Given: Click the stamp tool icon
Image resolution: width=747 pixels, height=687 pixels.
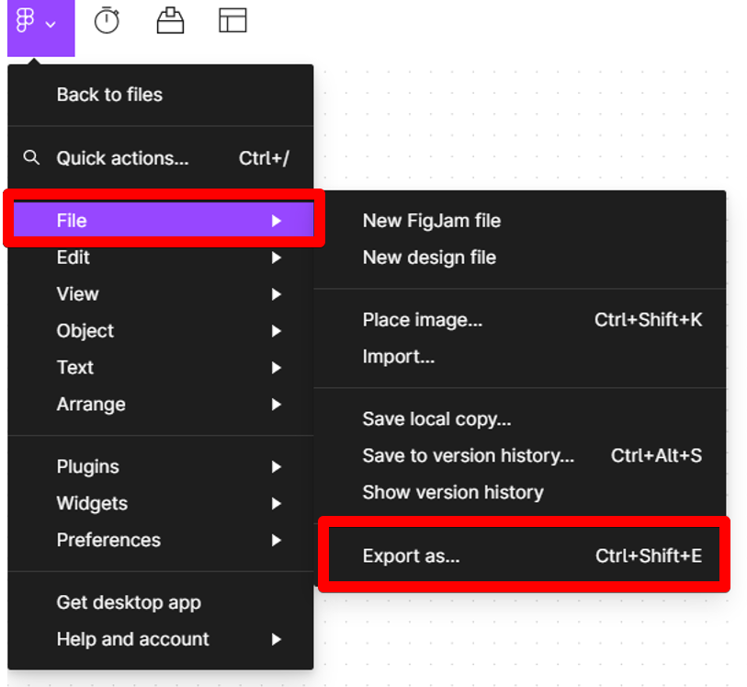Looking at the screenshot, I should point(170,20).
